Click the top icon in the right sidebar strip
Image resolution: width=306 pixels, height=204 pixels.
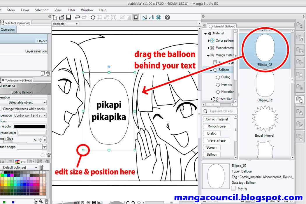point(300,26)
